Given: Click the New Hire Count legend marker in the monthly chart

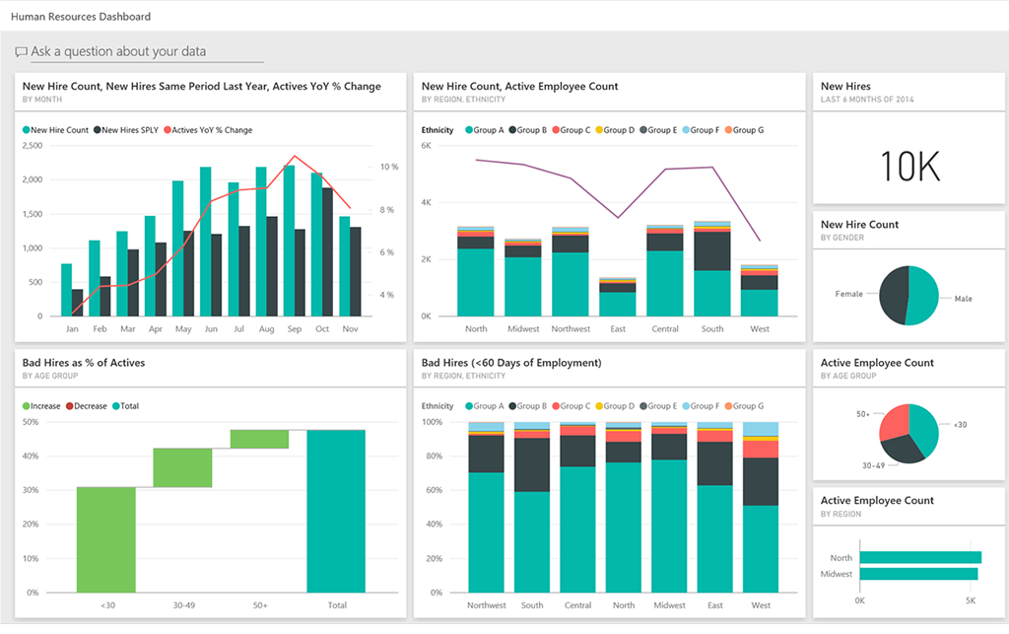Looking at the screenshot, I should click(x=26, y=130).
